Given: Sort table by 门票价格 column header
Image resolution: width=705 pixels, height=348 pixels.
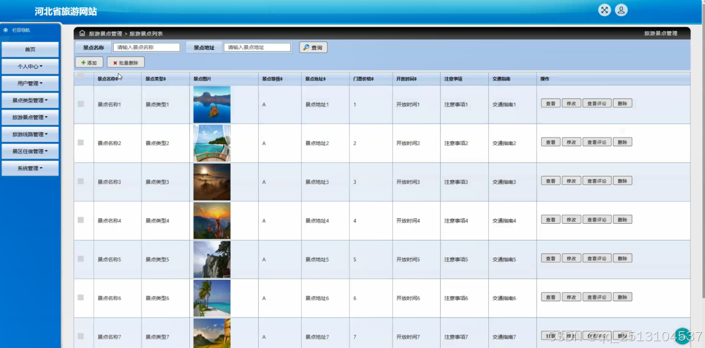Looking at the screenshot, I should click(x=363, y=79).
